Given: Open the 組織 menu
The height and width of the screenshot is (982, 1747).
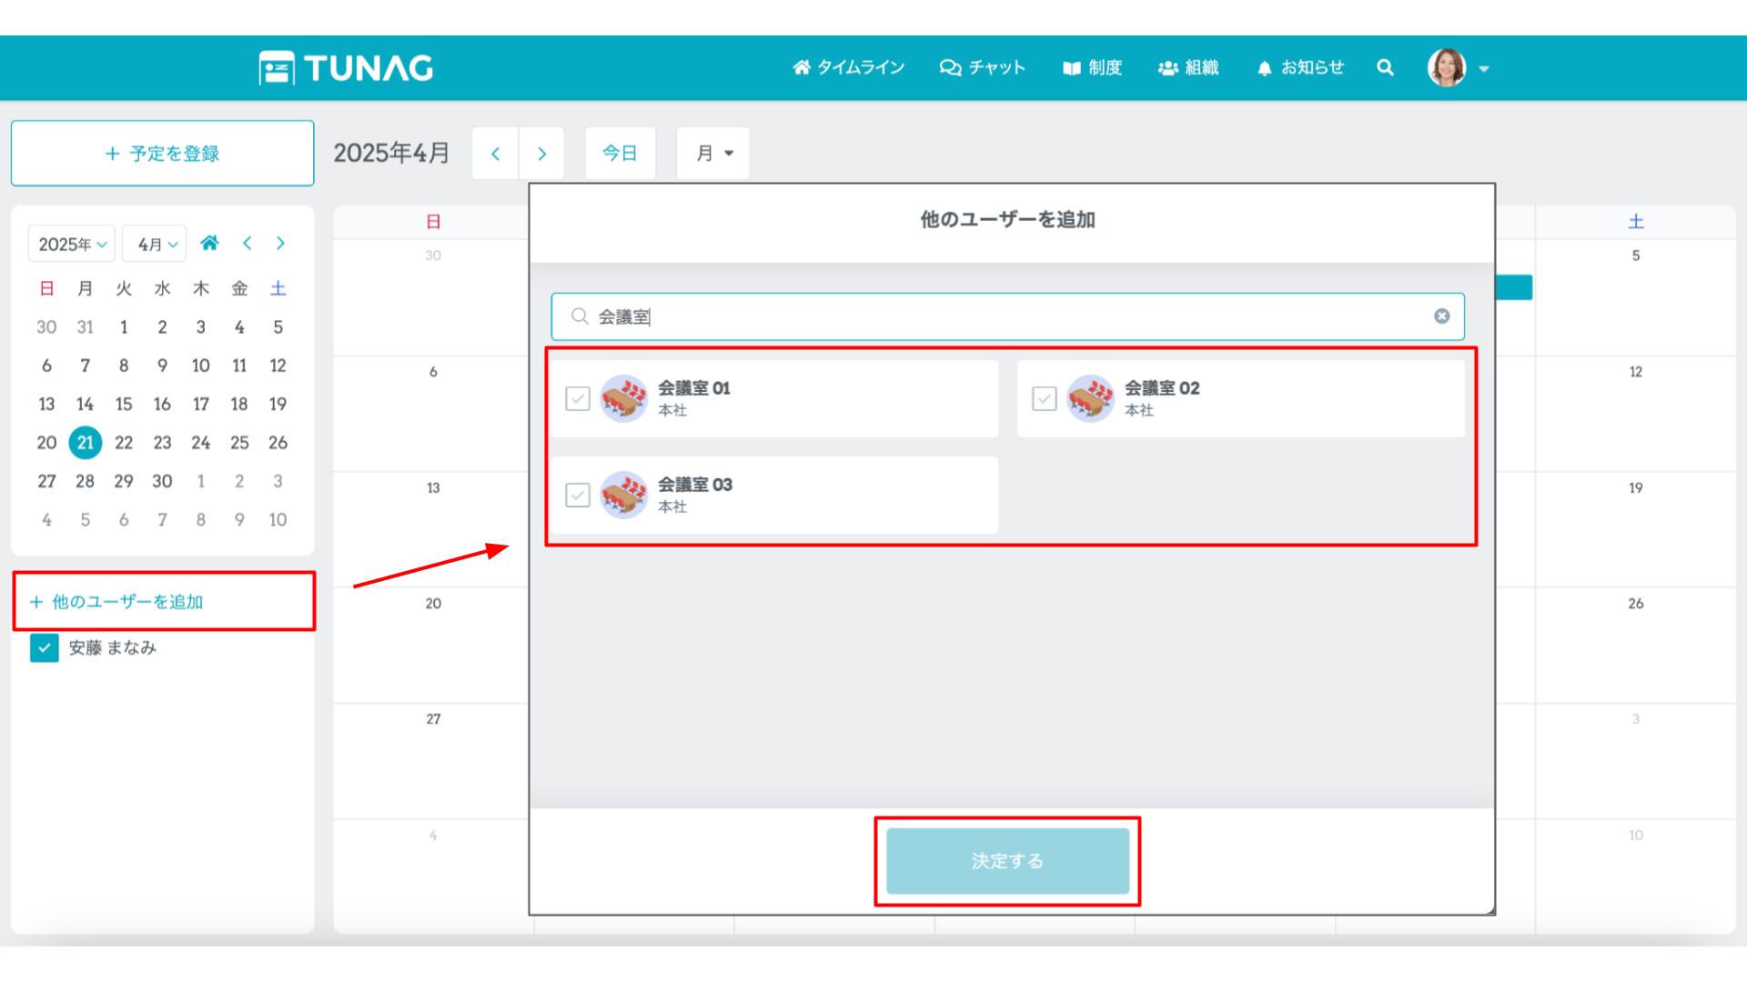Looking at the screenshot, I should [x=1188, y=67].
